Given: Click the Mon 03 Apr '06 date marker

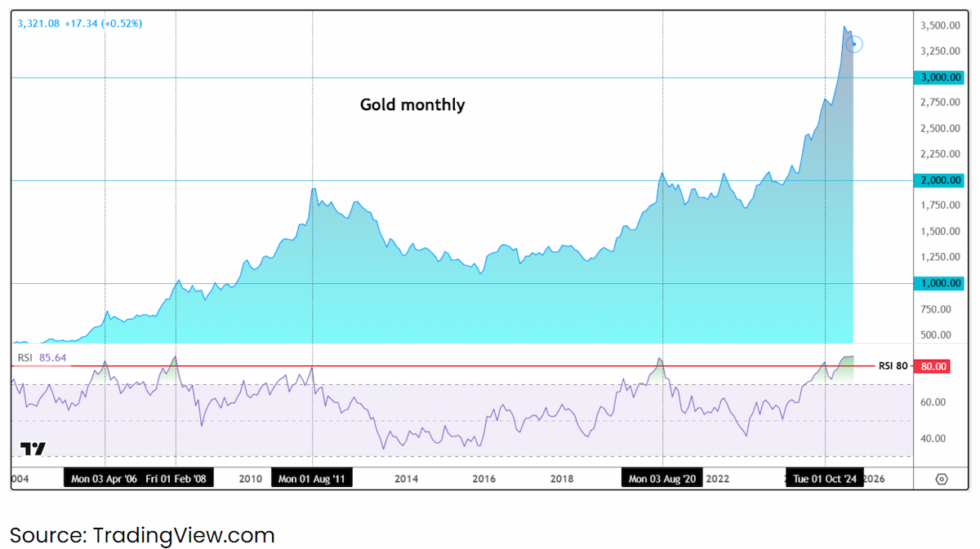Looking at the screenshot, I should click(105, 479).
